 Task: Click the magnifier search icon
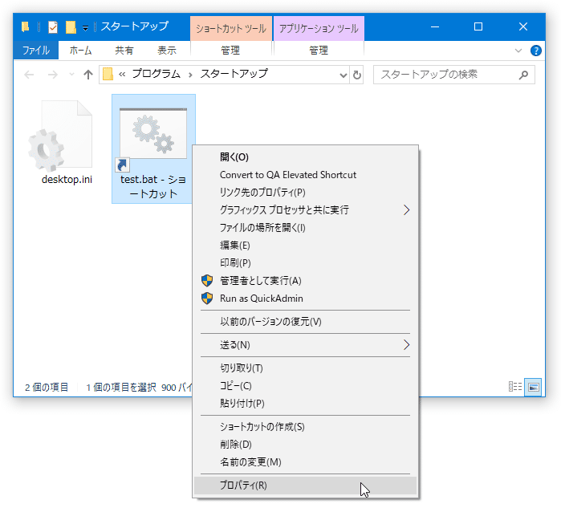pyautogui.click(x=523, y=75)
